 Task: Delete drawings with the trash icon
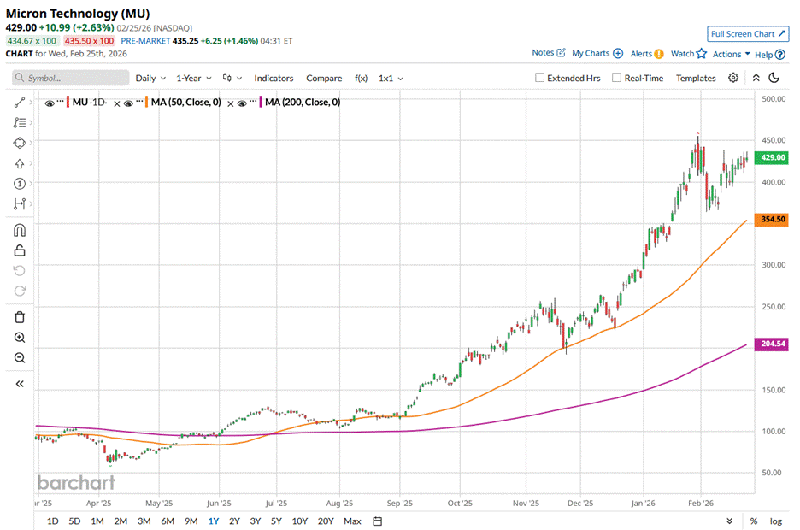tap(20, 317)
